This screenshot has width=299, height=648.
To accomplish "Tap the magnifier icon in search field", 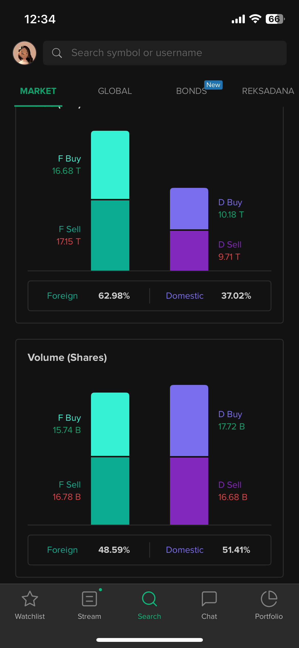I will (x=57, y=53).
